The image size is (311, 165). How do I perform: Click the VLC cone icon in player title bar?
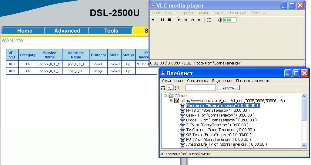click(x=152, y=5)
